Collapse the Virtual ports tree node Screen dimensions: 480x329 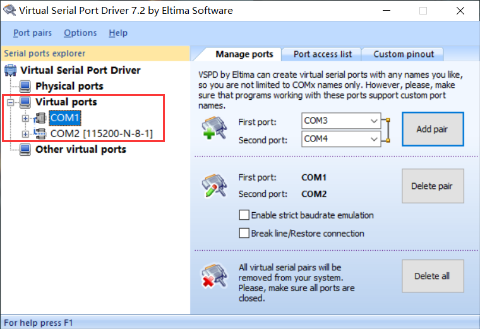point(10,102)
